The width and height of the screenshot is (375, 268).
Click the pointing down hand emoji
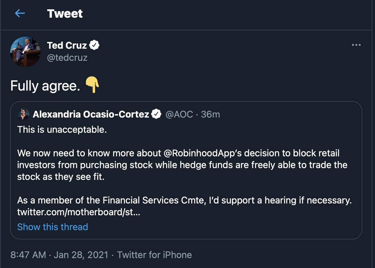pyautogui.click(x=92, y=85)
